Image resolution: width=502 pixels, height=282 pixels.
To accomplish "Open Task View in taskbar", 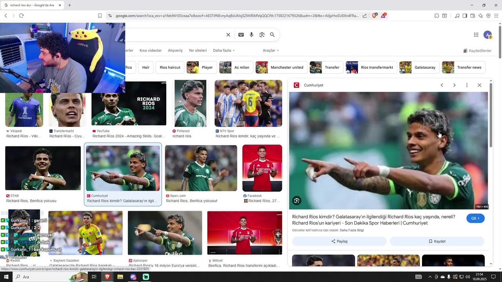I will (94, 277).
